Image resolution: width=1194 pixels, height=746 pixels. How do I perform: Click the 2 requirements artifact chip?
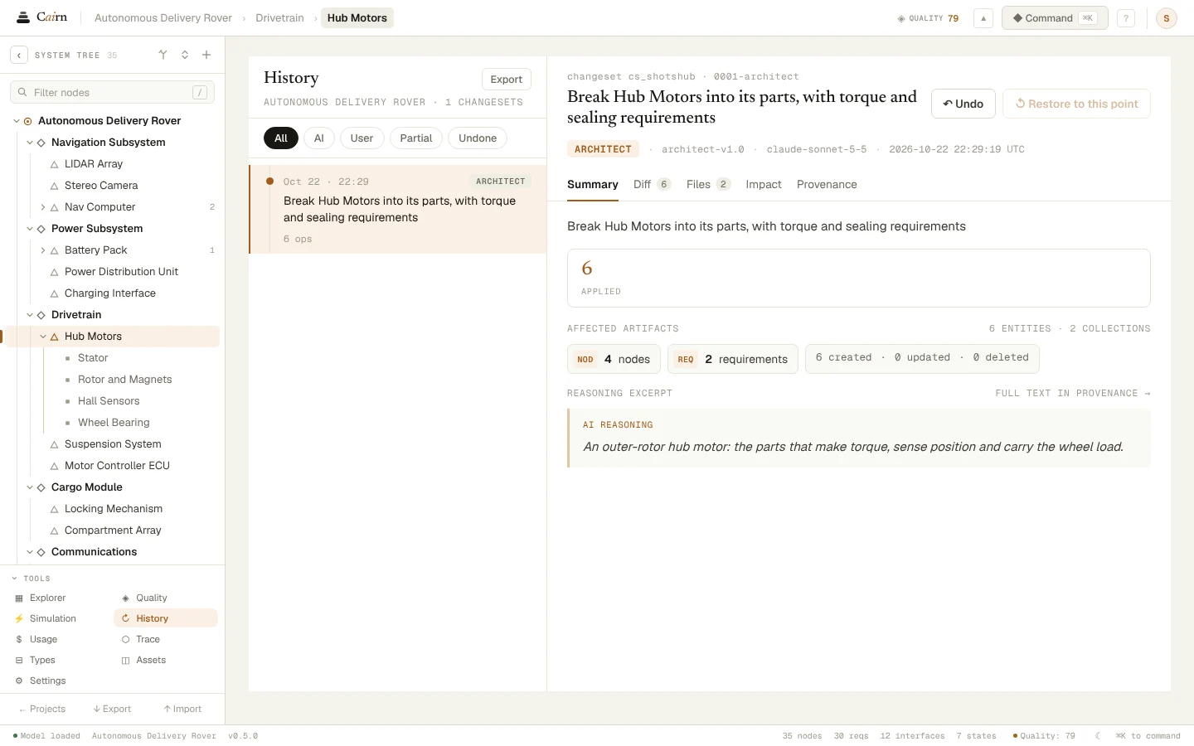tap(733, 359)
